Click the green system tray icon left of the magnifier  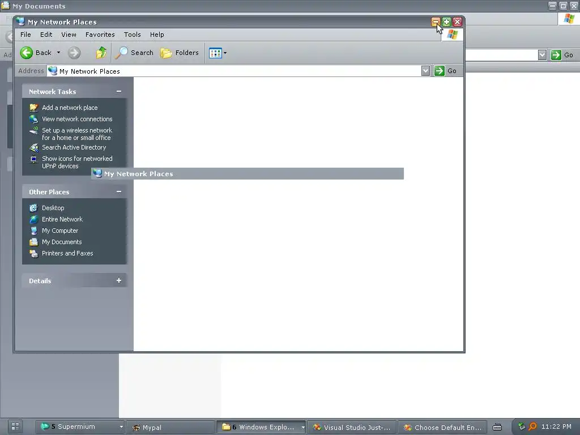pyautogui.click(x=522, y=426)
